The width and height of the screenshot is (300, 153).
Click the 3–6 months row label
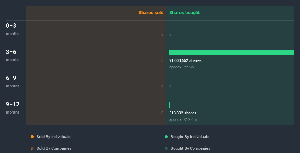[x=13, y=55]
